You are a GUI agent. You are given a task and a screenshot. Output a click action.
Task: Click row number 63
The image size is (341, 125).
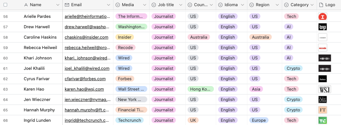pyautogui.click(x=6, y=89)
